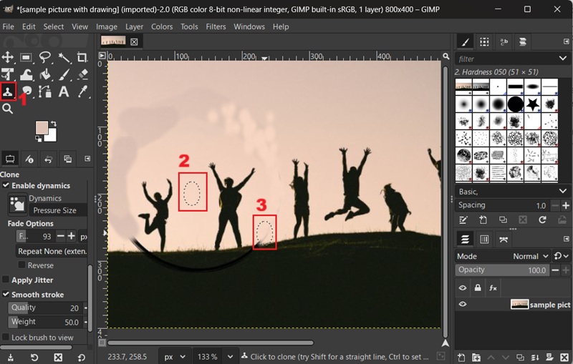Open the px units dropdown in status bar
The width and height of the screenshot is (573, 364).
[x=174, y=357]
